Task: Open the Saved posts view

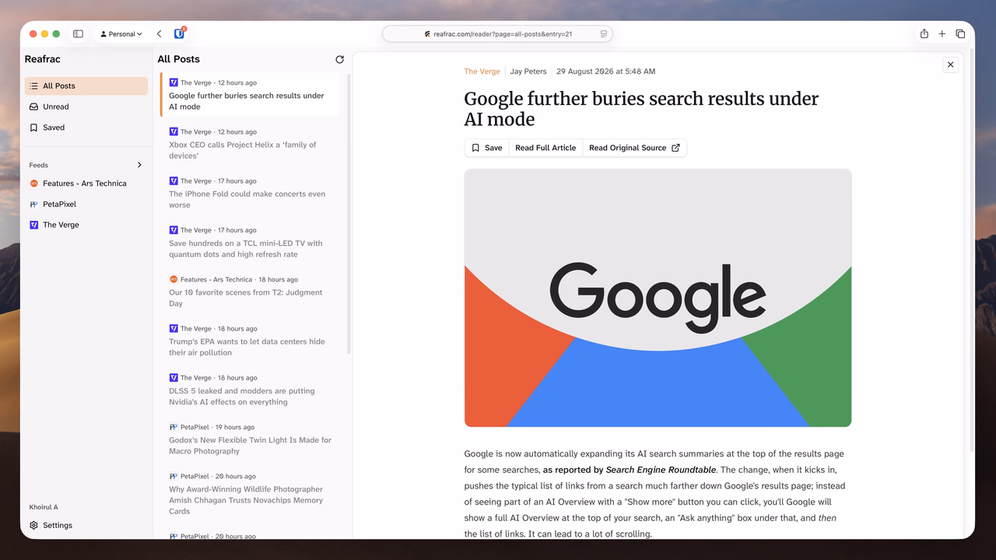Action: pyautogui.click(x=86, y=128)
